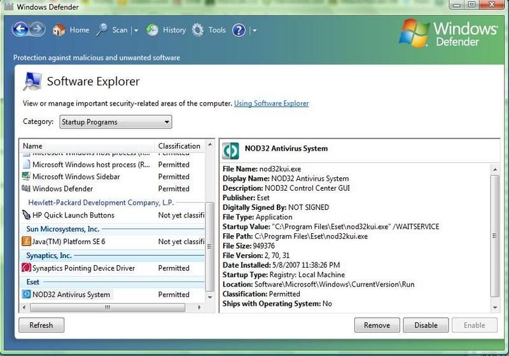Select Microsoft Windows host process (R... row
Viewport: 509px width, 356px height.
point(113,165)
